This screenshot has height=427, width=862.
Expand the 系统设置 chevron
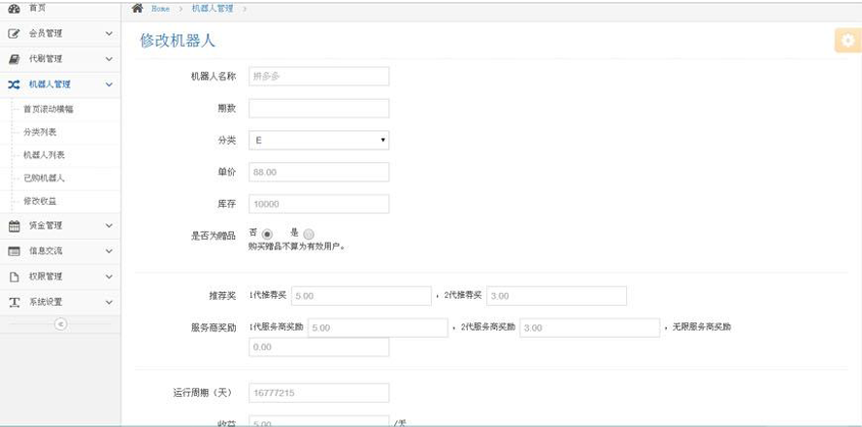pyautogui.click(x=109, y=302)
